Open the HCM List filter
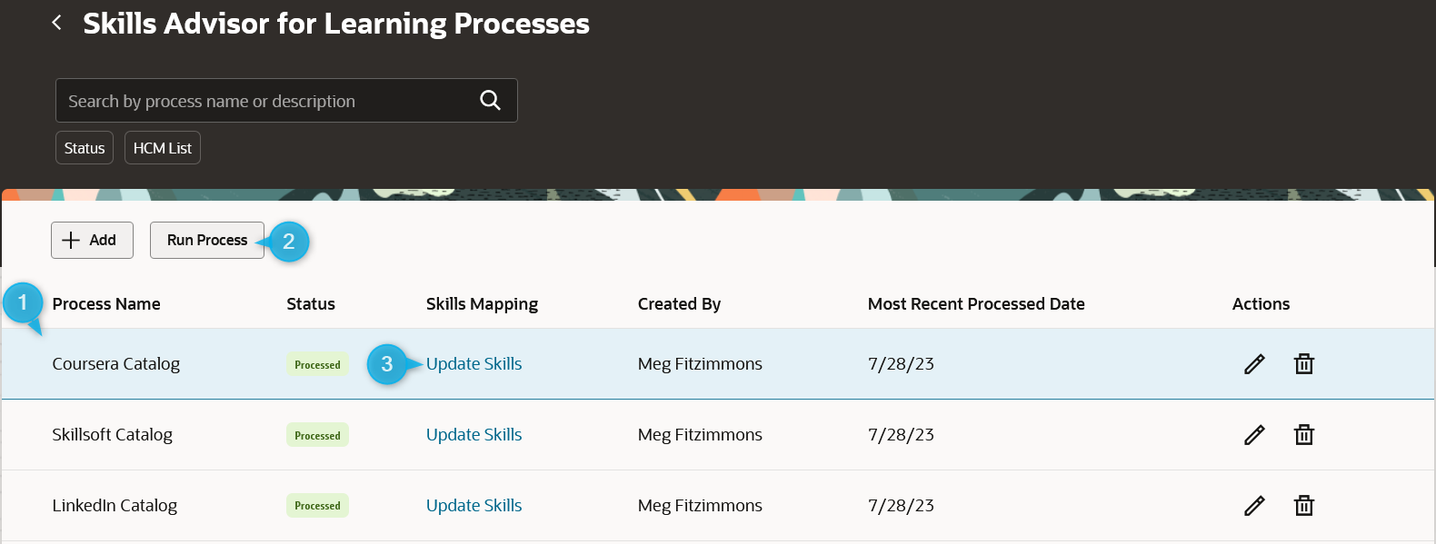Image resolution: width=1436 pixels, height=544 pixels. (163, 148)
